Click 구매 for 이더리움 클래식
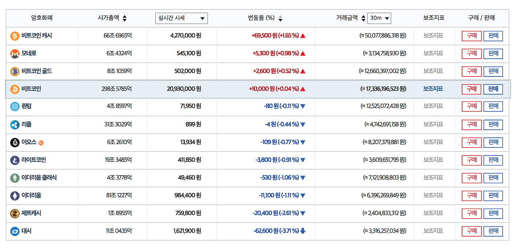 [x=472, y=178]
